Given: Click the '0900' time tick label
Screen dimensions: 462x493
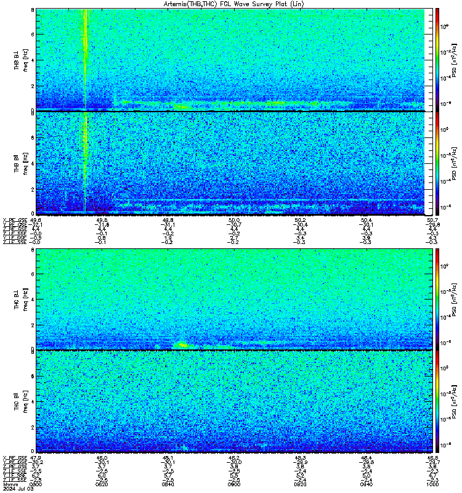Looking at the screenshot, I should click(x=234, y=484).
